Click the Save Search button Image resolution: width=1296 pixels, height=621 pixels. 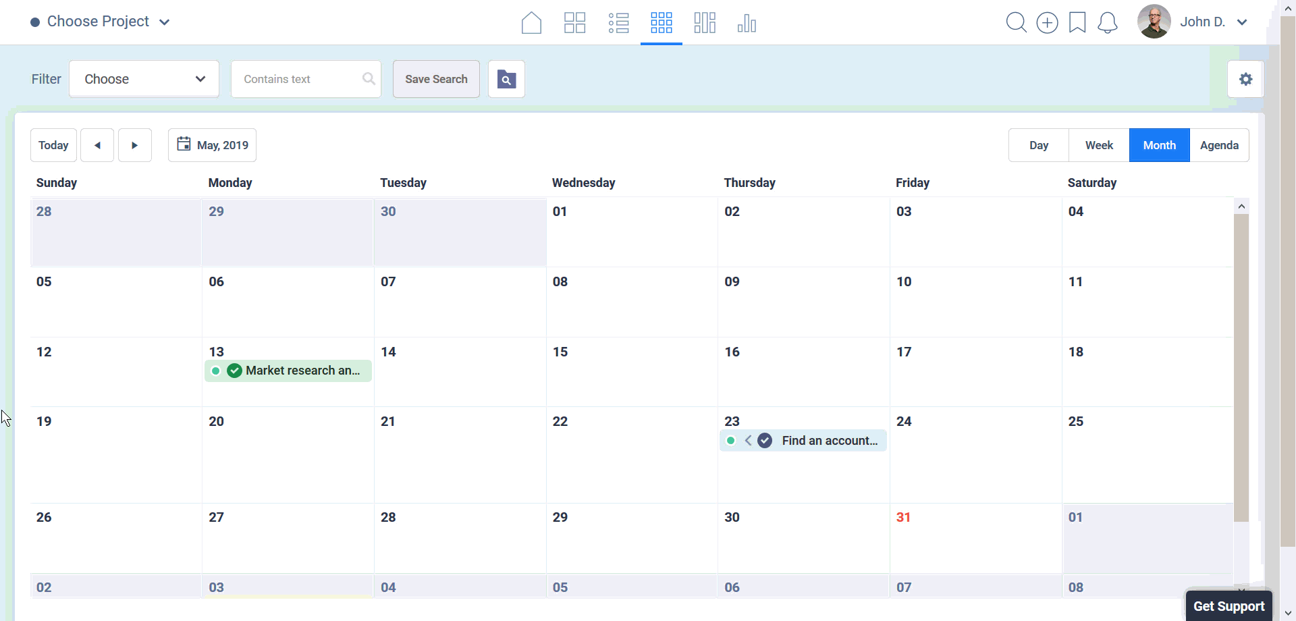pos(436,79)
